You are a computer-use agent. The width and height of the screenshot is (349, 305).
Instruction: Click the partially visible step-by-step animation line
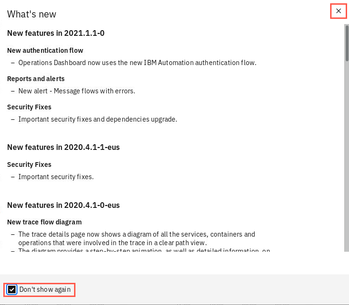click(x=144, y=250)
